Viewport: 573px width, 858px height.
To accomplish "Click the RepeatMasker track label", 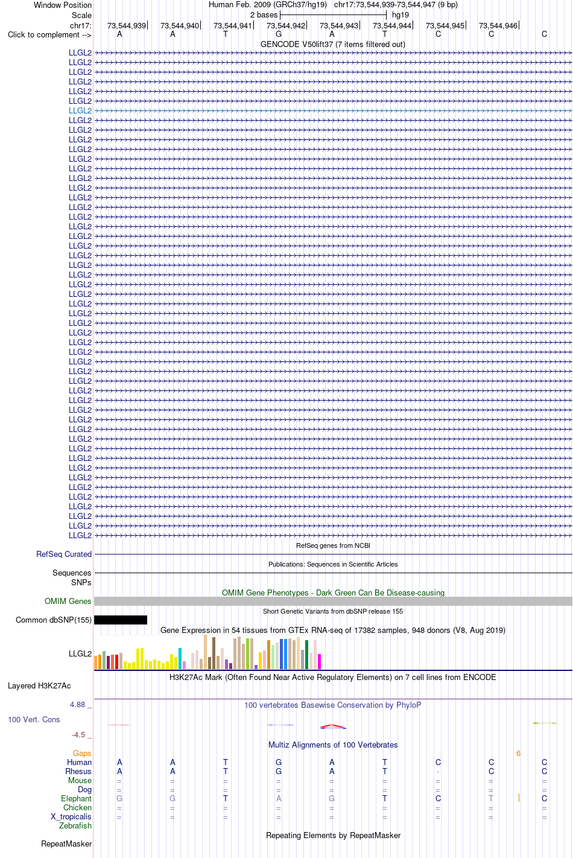I will [x=66, y=844].
